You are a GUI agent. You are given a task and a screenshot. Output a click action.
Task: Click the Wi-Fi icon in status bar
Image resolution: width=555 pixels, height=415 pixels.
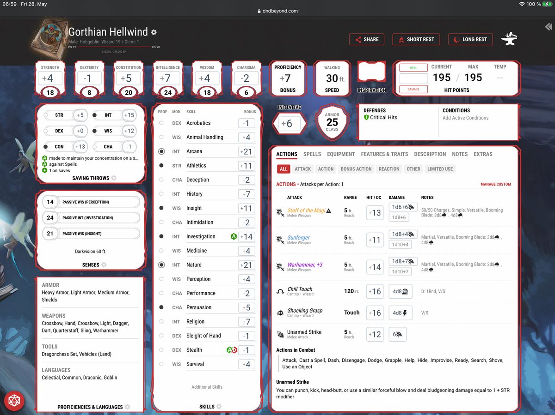coord(522,4)
